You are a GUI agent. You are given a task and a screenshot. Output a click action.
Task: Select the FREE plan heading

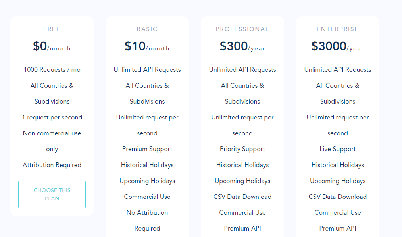tap(52, 29)
